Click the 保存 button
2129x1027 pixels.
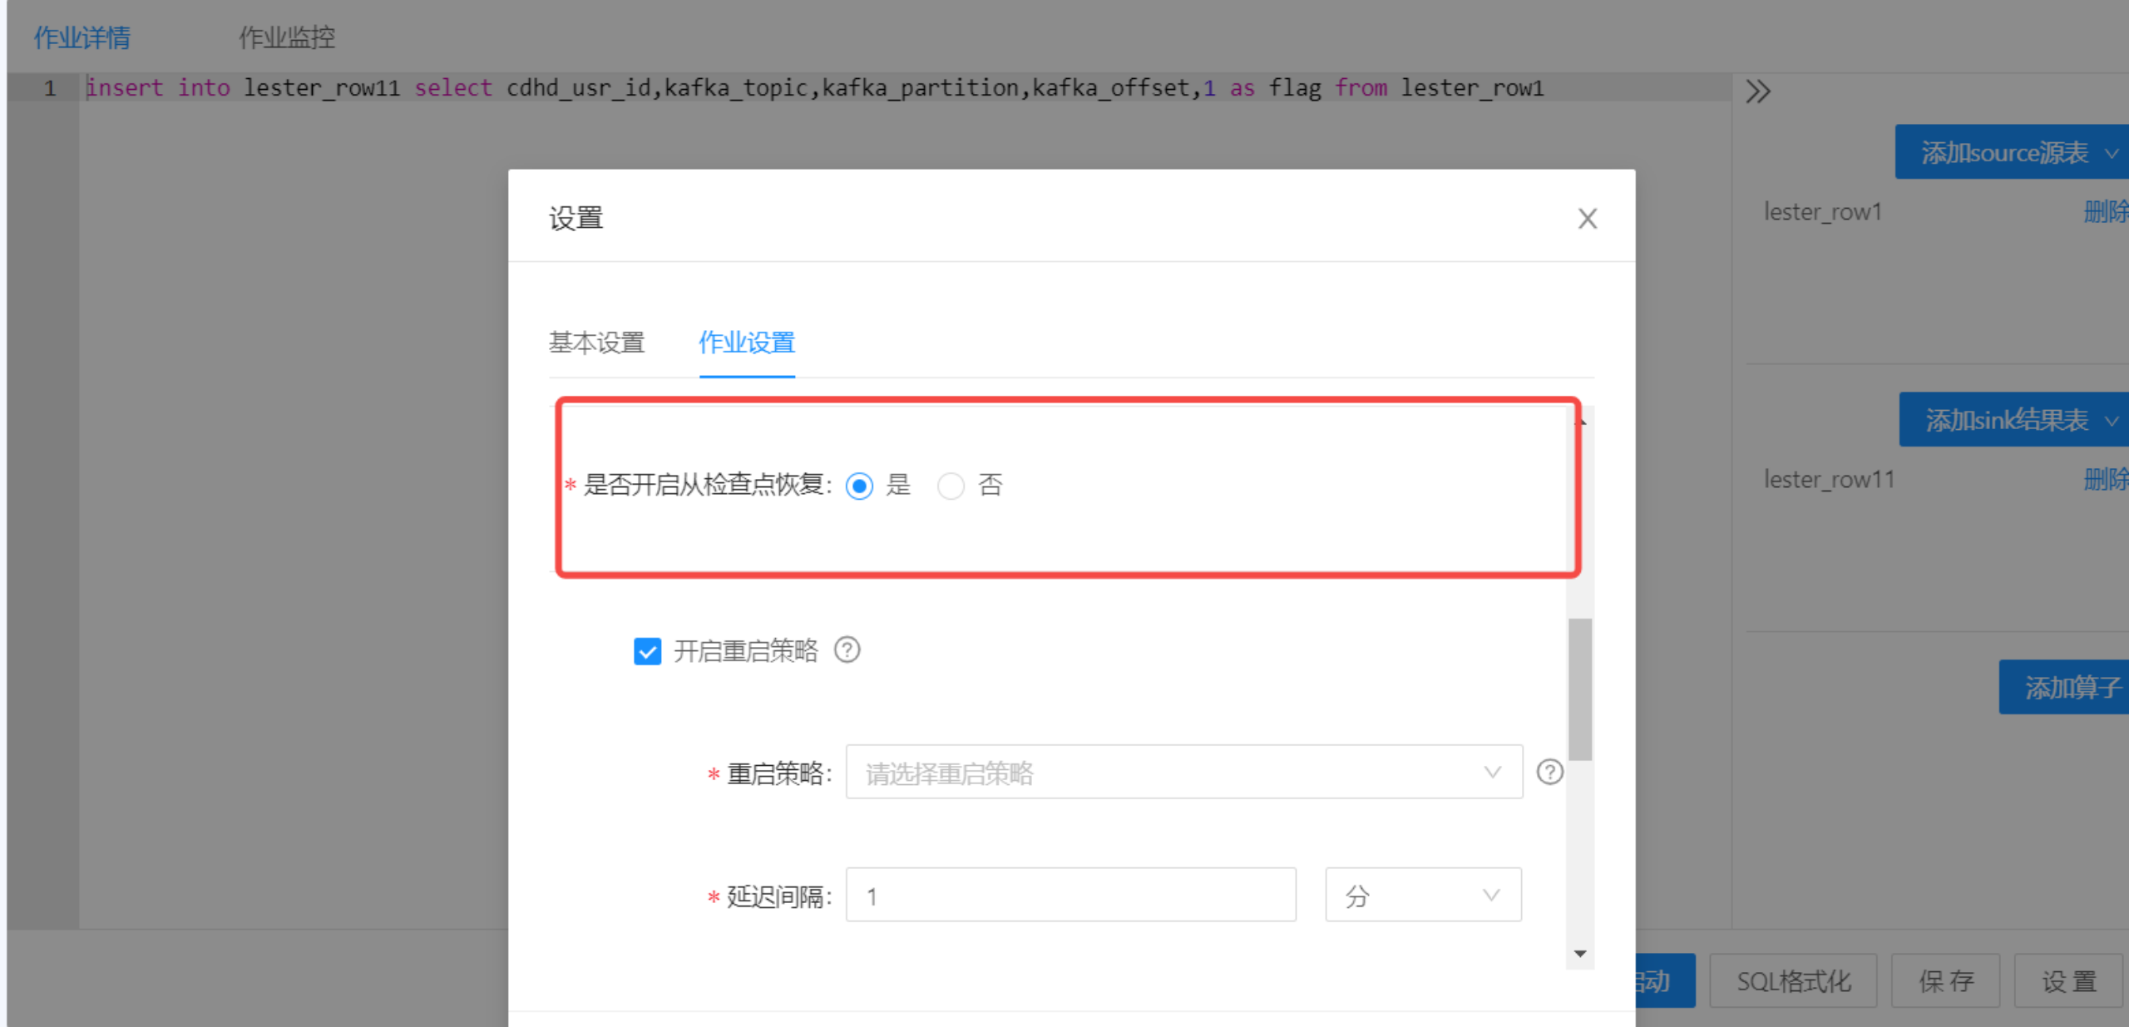pyautogui.click(x=1945, y=981)
